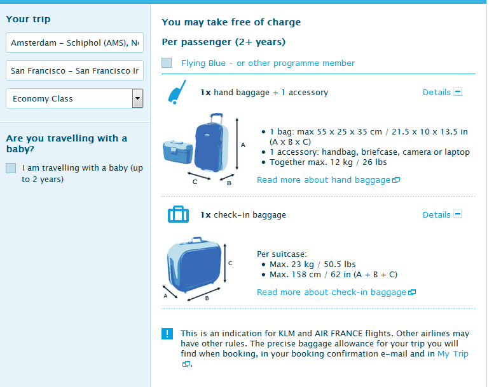Open the Economy Class dropdown
Image resolution: width=501 pixels, height=387 pixels.
point(137,98)
